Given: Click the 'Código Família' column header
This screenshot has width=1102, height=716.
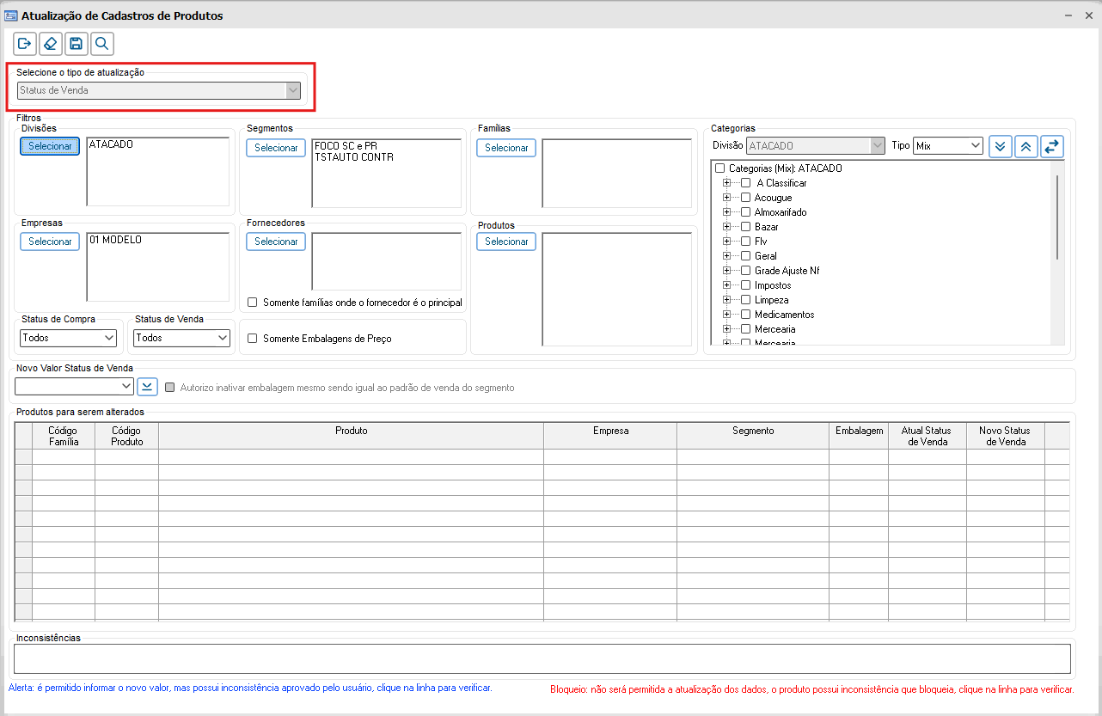Looking at the screenshot, I should (x=64, y=436).
